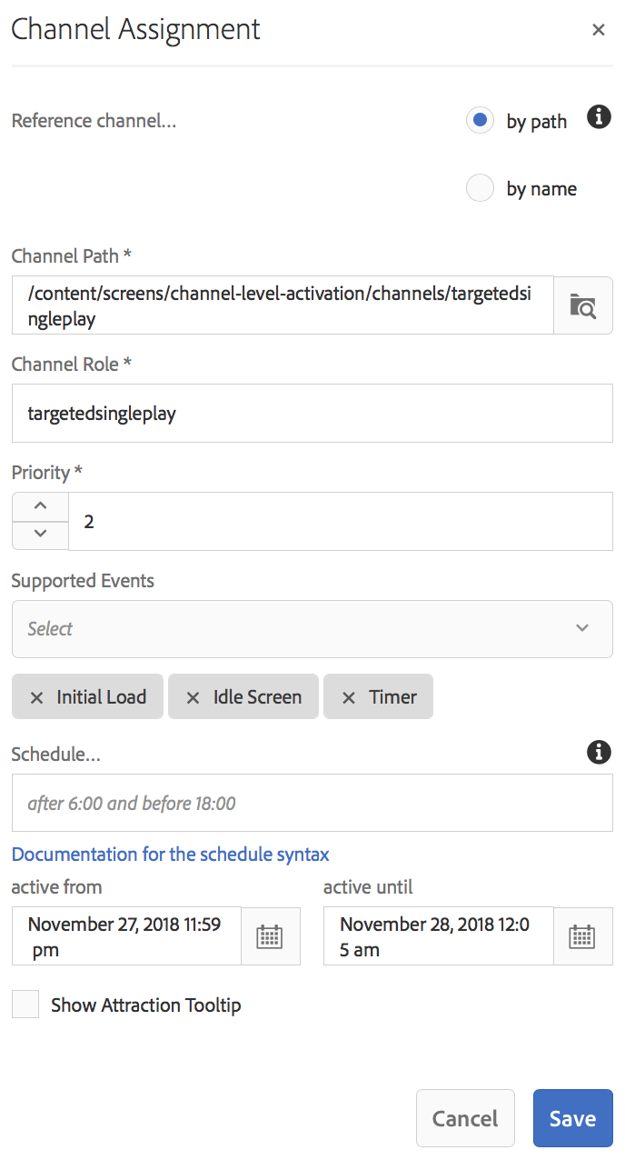Remove the Initial Load event tag
625x1160 pixels.
[37, 697]
